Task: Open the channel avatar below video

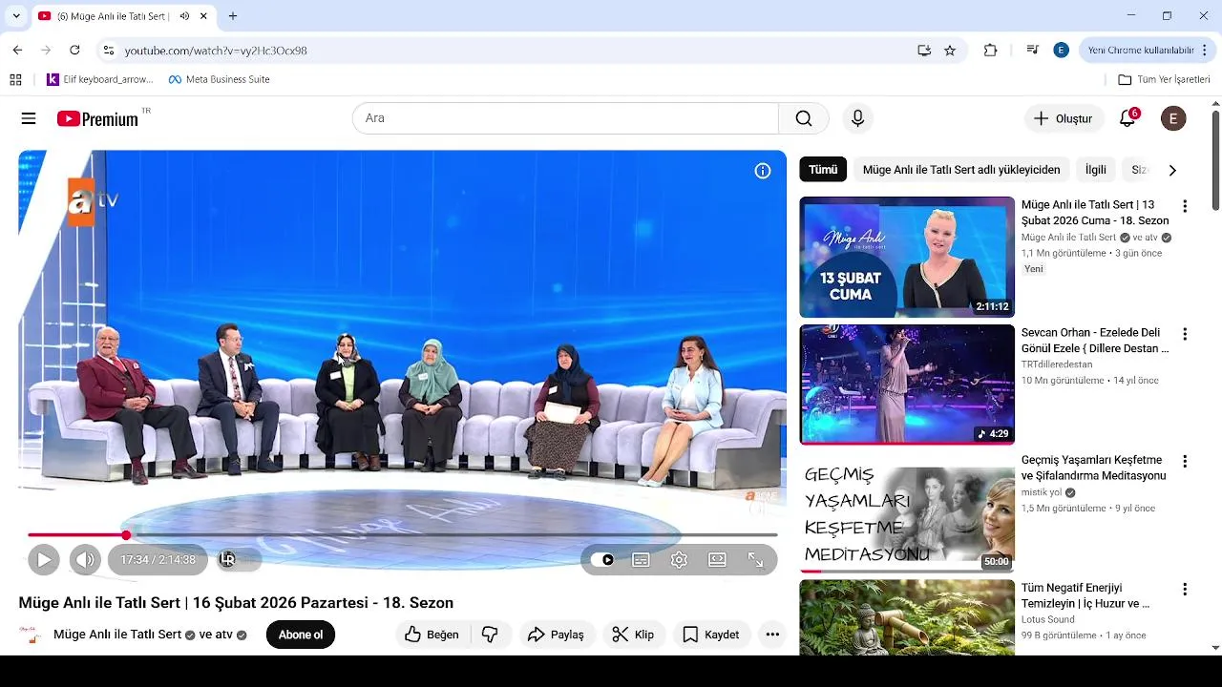Action: tap(31, 635)
